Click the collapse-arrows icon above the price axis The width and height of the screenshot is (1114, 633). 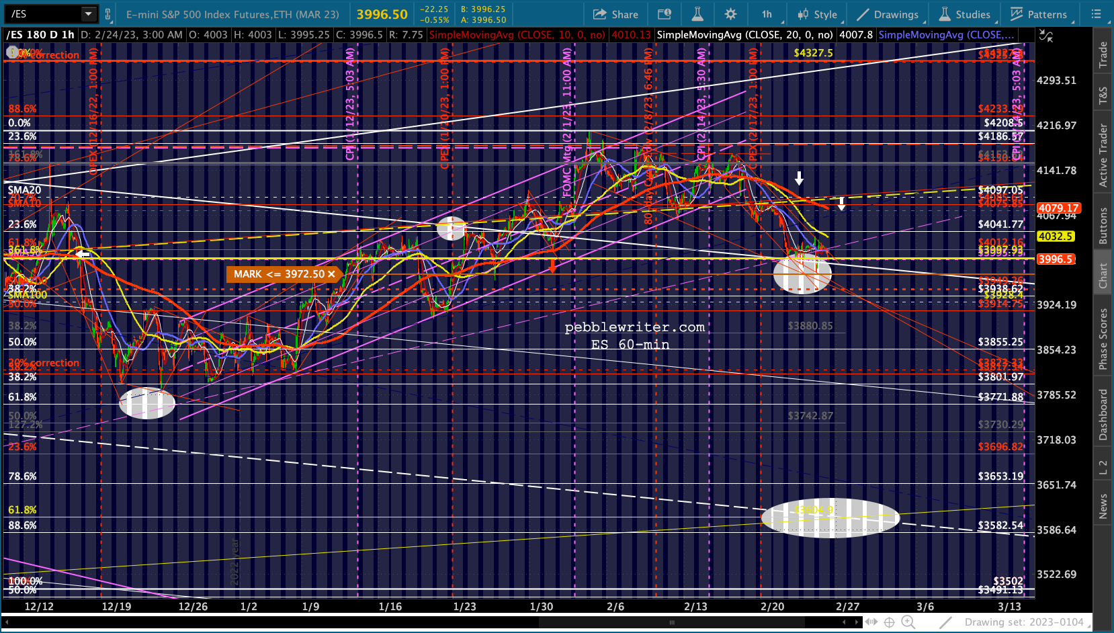(1046, 36)
